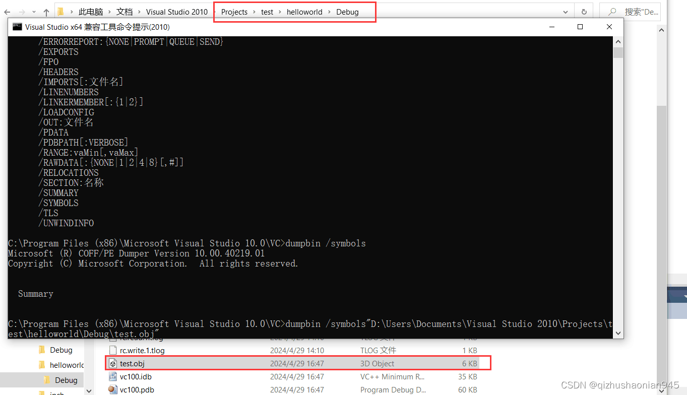Image resolution: width=687 pixels, height=395 pixels.
Task: Click folder icon of selected Debug tree item
Action: coord(47,380)
